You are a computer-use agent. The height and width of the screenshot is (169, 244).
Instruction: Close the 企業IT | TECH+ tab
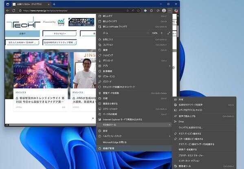pos(48,4)
